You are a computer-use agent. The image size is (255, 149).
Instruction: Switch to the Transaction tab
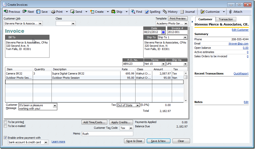pos(226,19)
